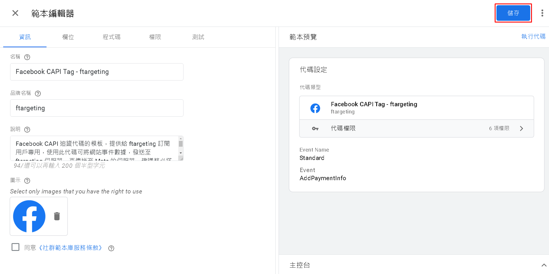Image resolution: width=549 pixels, height=274 pixels.
Task: Edit the name field Facebook CAPI Tag
Action: coord(97,72)
